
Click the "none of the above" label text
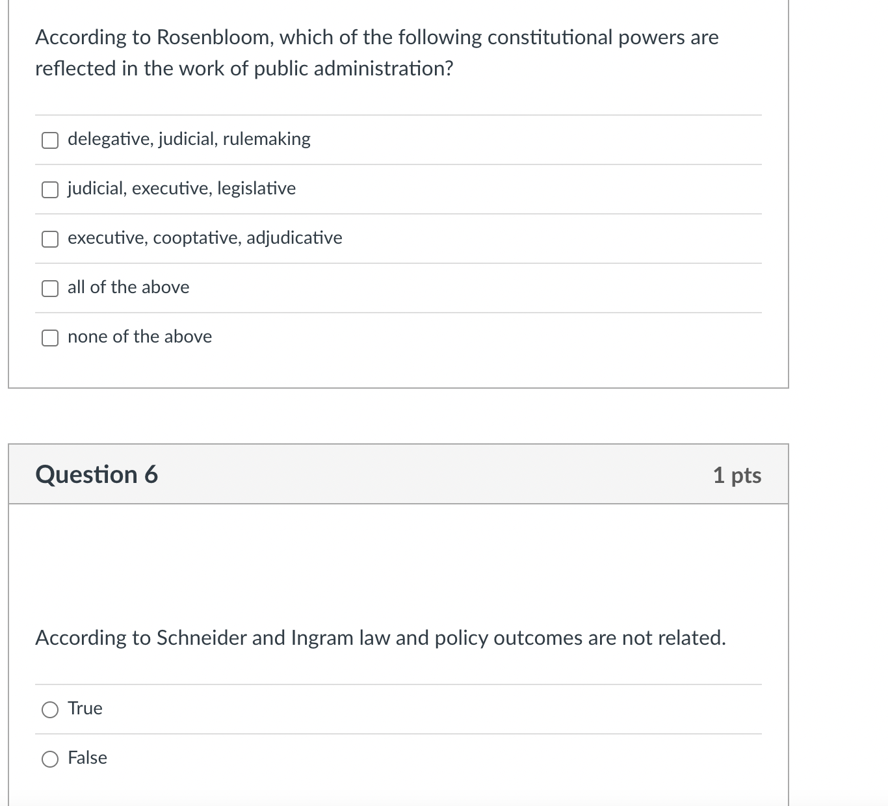(x=139, y=337)
